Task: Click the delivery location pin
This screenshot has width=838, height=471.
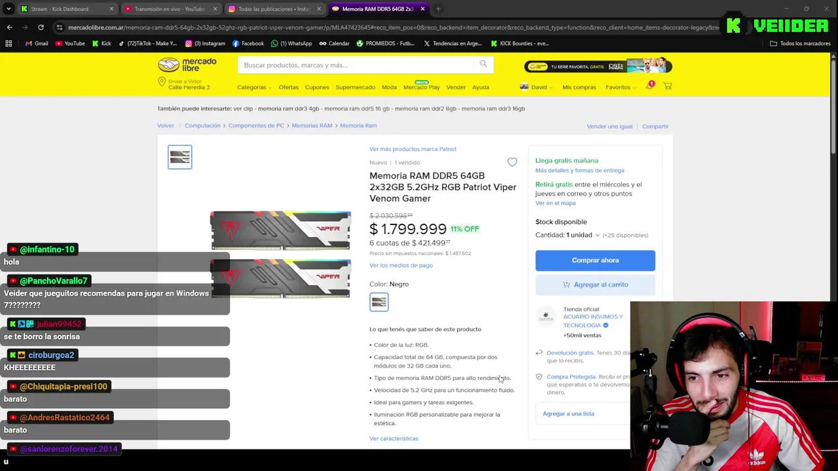Action: [x=162, y=82]
